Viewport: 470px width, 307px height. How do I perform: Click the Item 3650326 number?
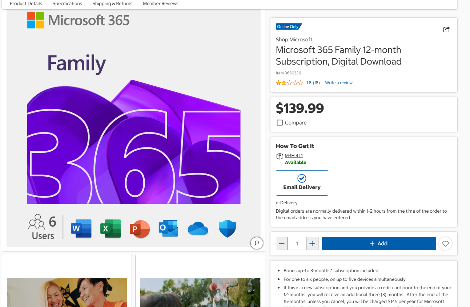click(288, 73)
